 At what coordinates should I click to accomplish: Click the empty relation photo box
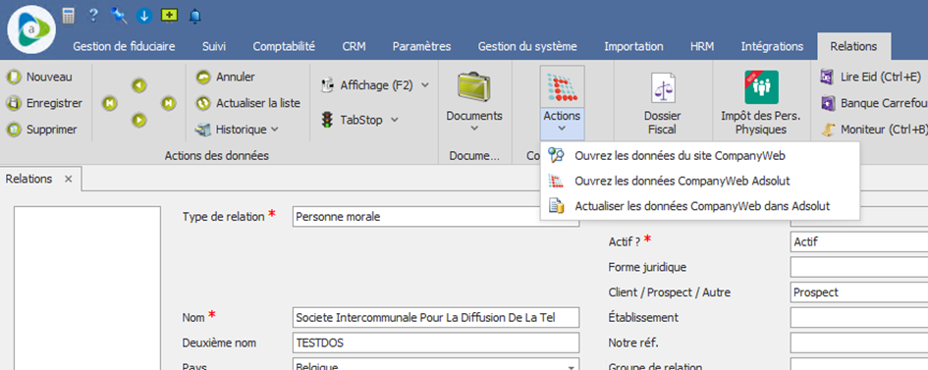click(87, 288)
